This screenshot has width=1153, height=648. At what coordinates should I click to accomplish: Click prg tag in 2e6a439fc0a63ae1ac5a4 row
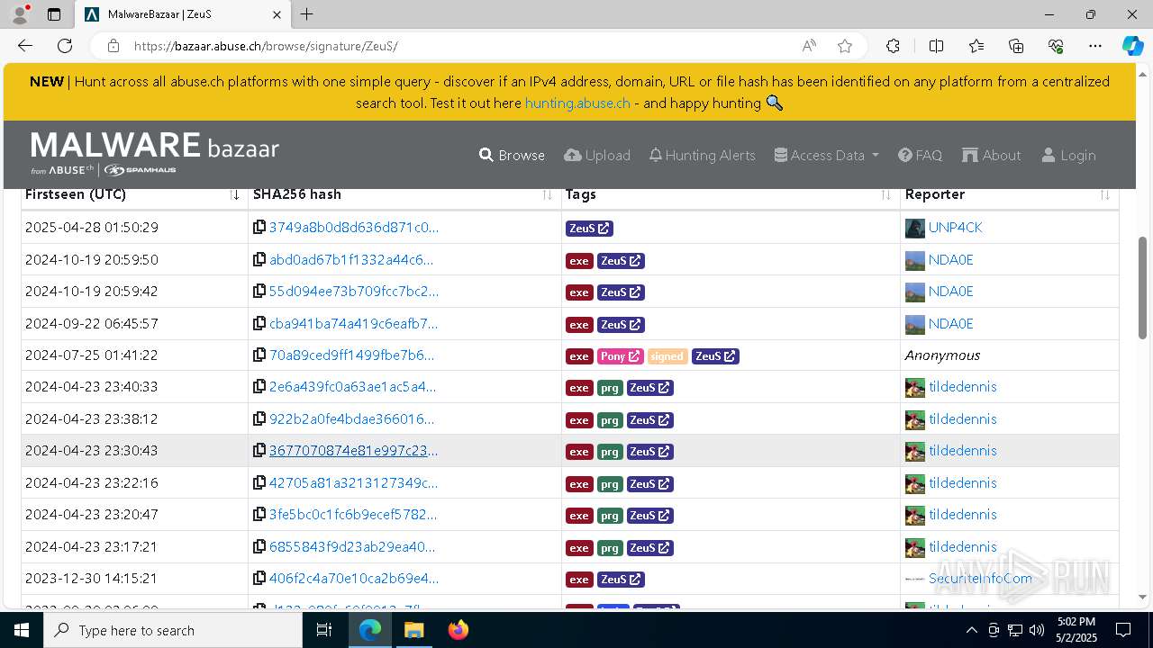tap(610, 388)
